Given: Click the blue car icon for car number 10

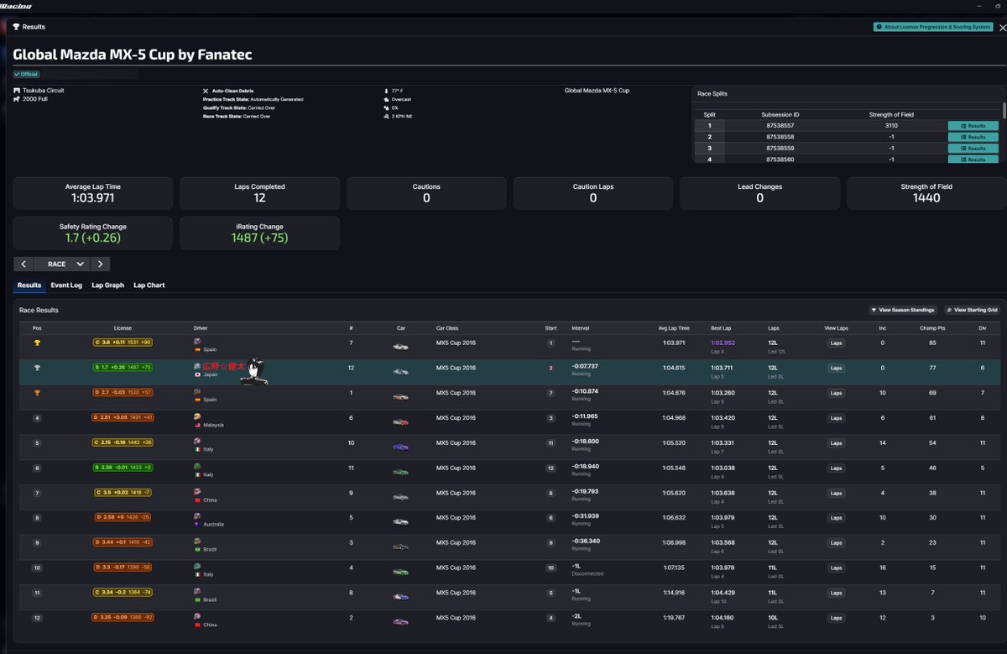Looking at the screenshot, I should tap(401, 447).
